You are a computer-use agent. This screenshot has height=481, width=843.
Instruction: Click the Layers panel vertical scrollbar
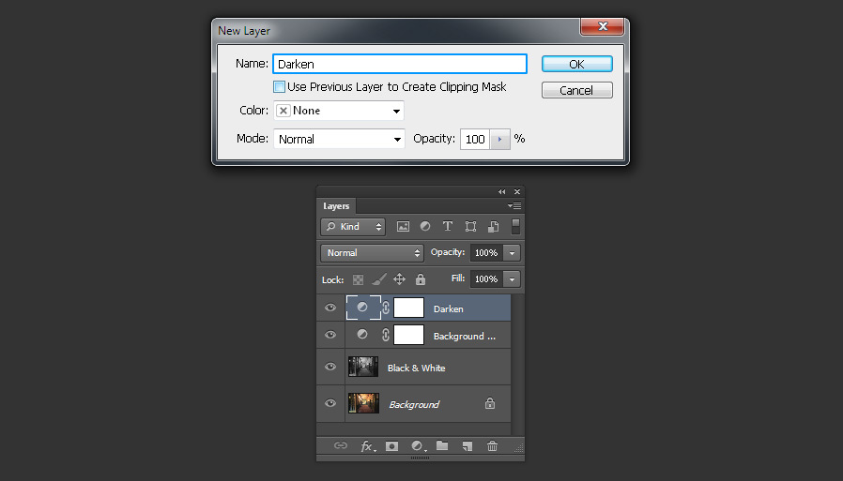(517, 365)
